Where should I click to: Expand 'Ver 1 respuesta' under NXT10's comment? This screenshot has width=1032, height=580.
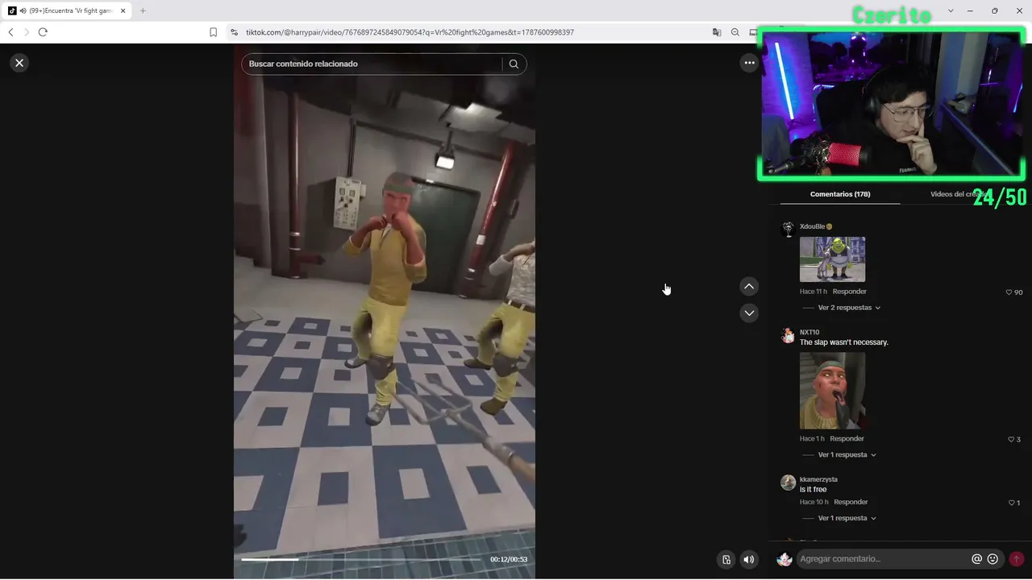pyautogui.click(x=847, y=455)
